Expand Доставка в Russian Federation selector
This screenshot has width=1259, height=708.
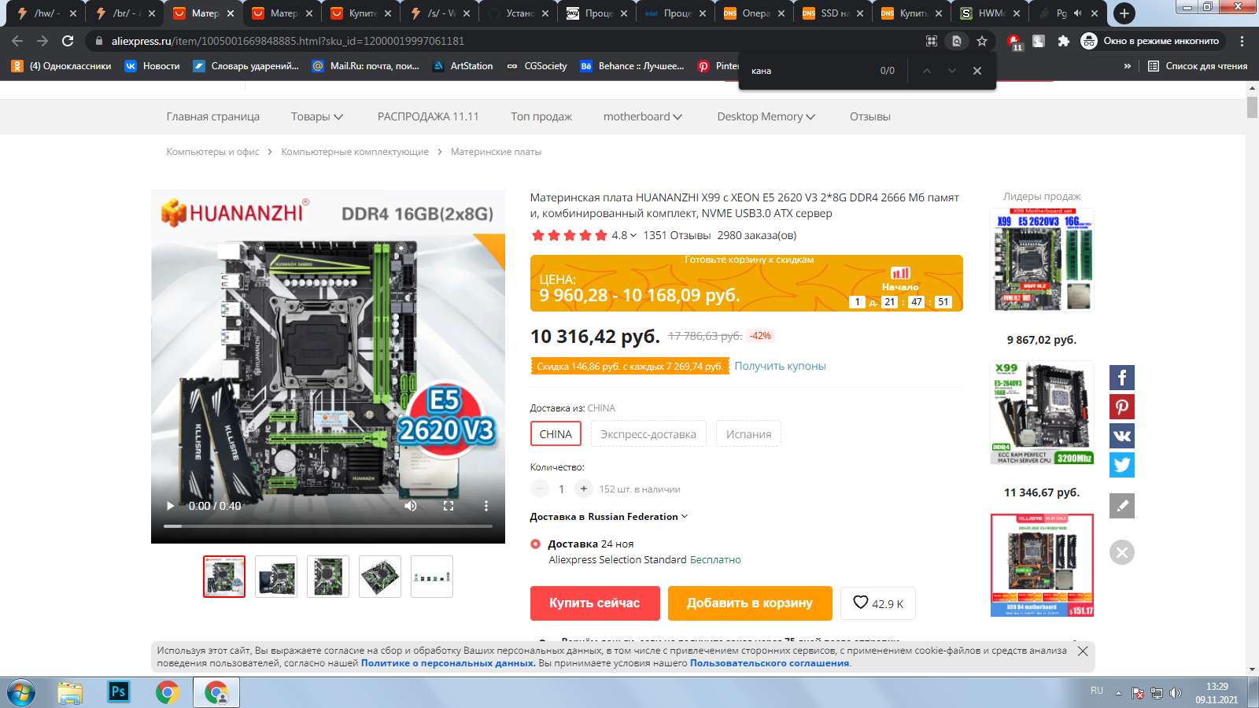[609, 517]
